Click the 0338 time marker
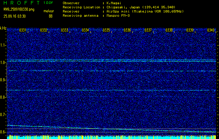 click(169, 30)
